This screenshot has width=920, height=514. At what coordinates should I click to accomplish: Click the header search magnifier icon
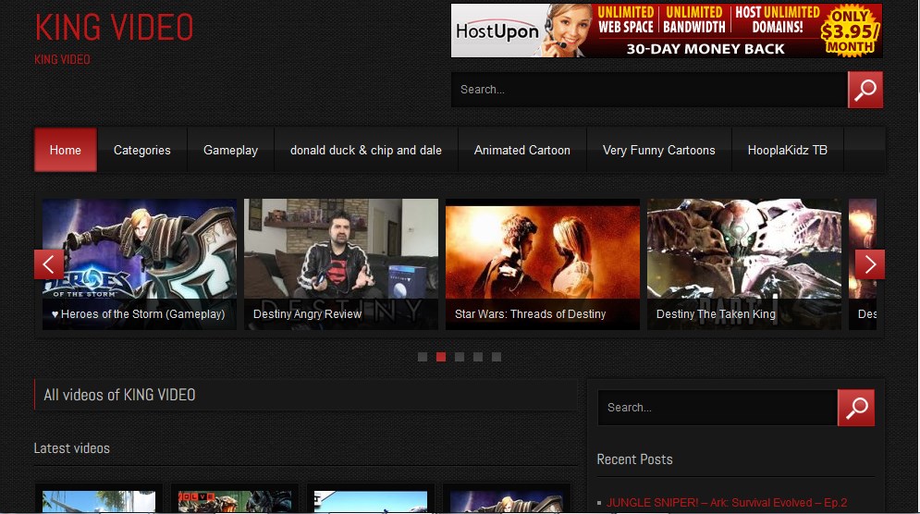[865, 90]
